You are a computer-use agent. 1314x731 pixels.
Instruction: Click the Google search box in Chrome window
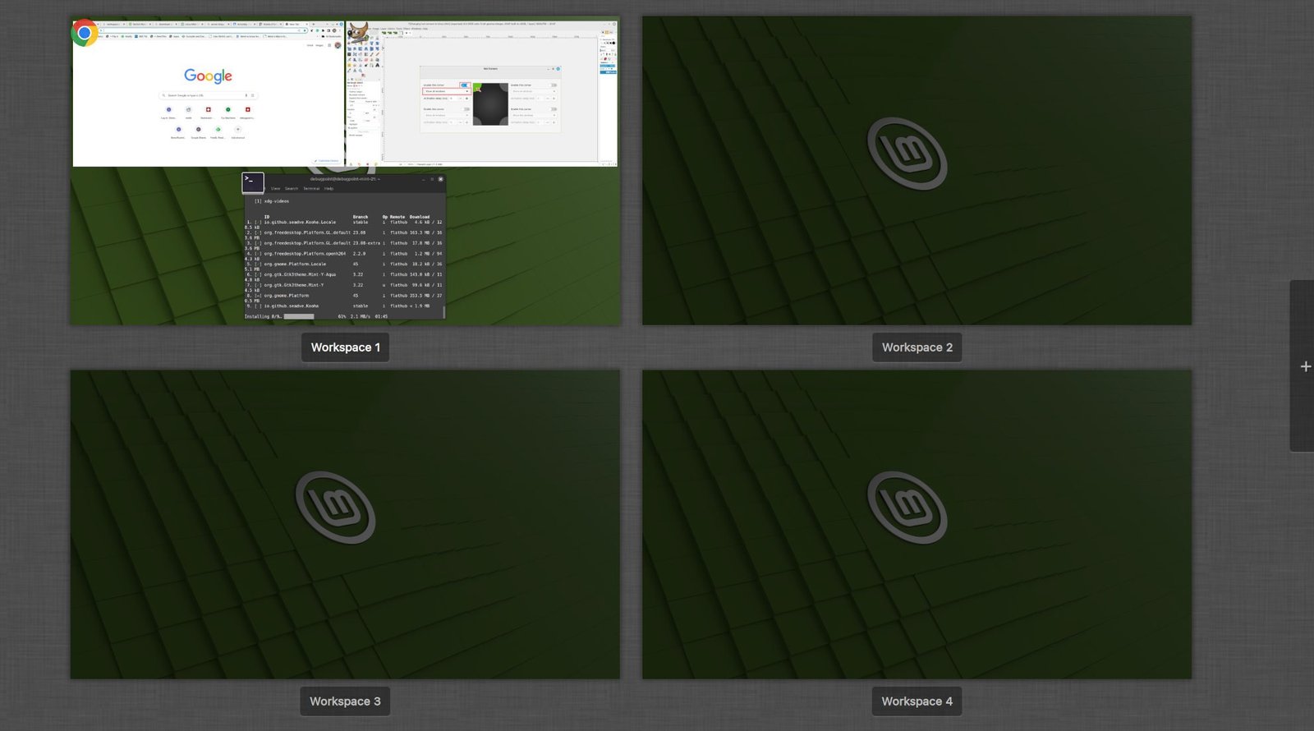click(208, 95)
